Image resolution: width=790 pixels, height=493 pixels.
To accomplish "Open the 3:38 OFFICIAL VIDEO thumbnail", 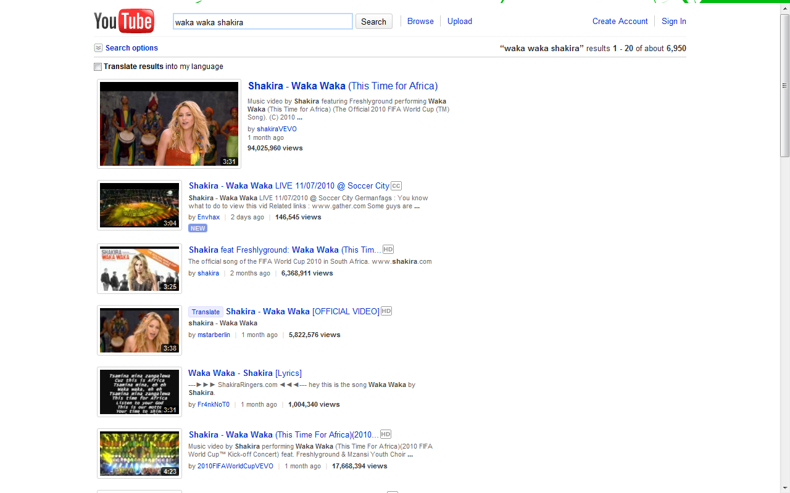I will click(139, 330).
